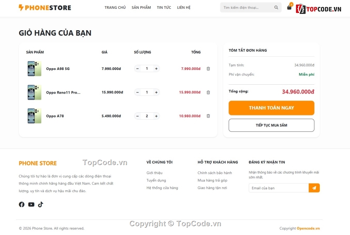Remove Oppo A78 using trash icon
The image size is (350, 235).
coord(208,116)
